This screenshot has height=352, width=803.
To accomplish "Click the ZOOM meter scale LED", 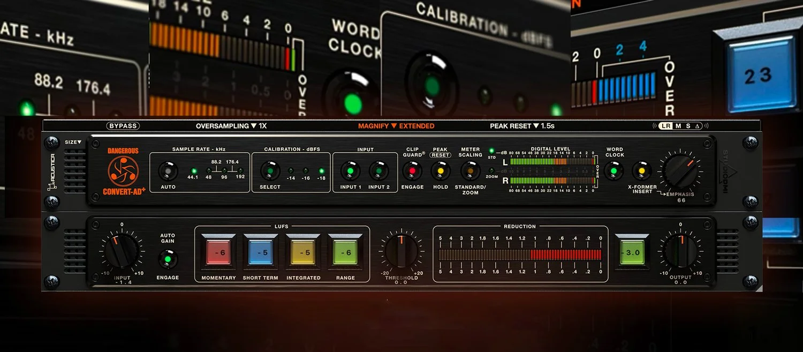I will pyautogui.click(x=491, y=170).
